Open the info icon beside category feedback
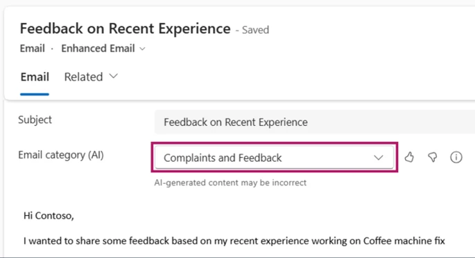475x258 pixels. (x=456, y=157)
